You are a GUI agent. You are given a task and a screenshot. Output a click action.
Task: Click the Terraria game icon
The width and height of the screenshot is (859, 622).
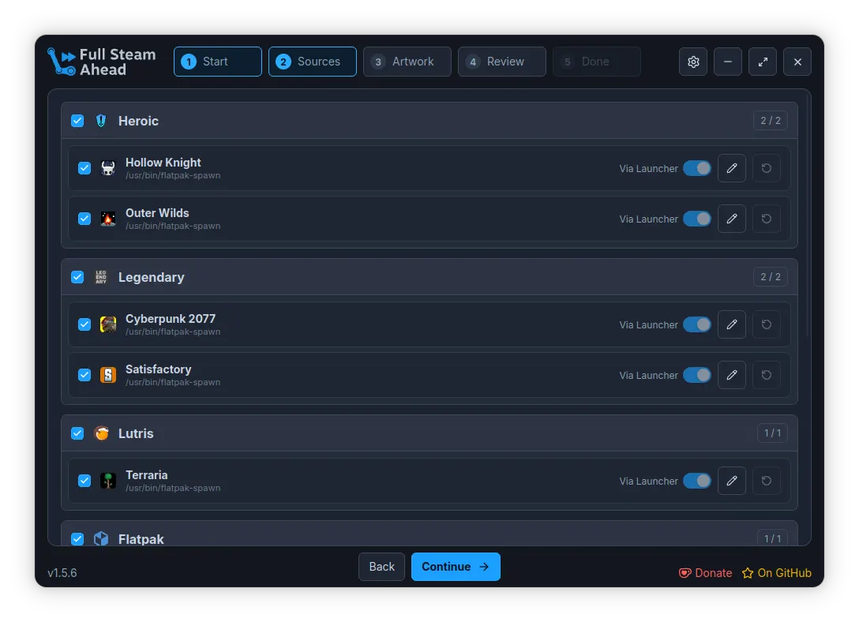pyautogui.click(x=108, y=481)
